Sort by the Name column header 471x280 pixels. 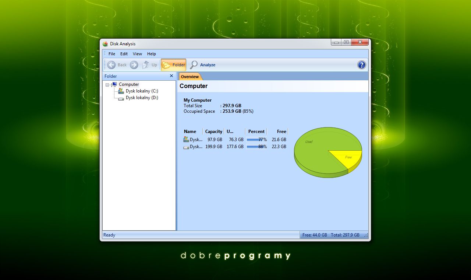192,132
